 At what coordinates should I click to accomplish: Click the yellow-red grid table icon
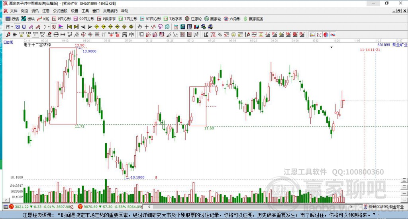coord(312,35)
